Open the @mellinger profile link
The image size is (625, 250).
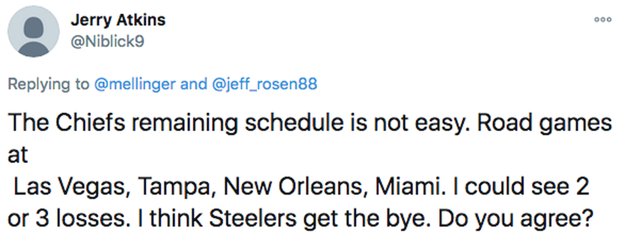pos(135,84)
